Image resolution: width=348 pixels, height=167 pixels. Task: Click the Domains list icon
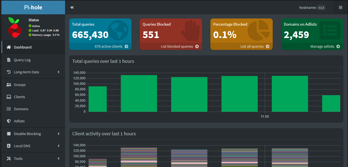click(9, 109)
